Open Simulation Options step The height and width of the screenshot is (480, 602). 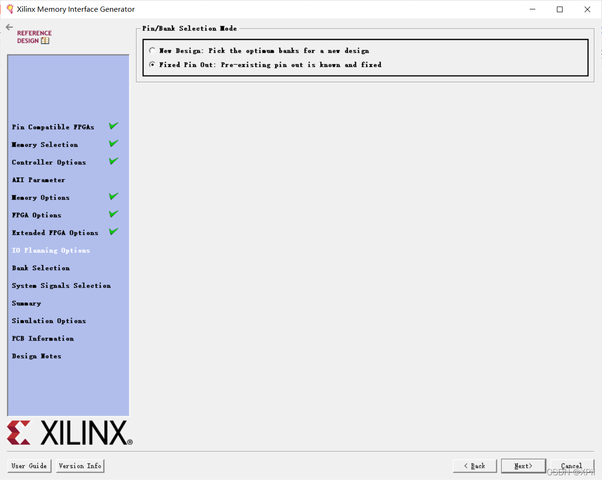(x=49, y=321)
